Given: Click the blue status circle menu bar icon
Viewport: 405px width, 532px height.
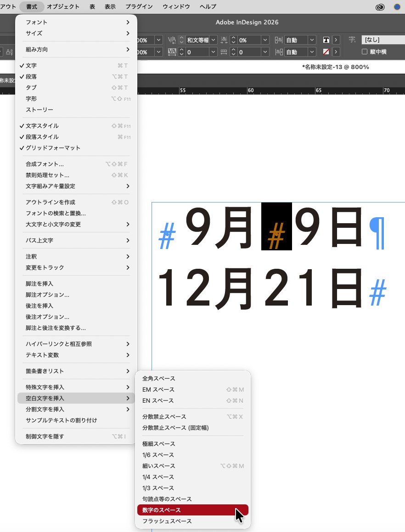Looking at the screenshot, I should tap(397, 7).
